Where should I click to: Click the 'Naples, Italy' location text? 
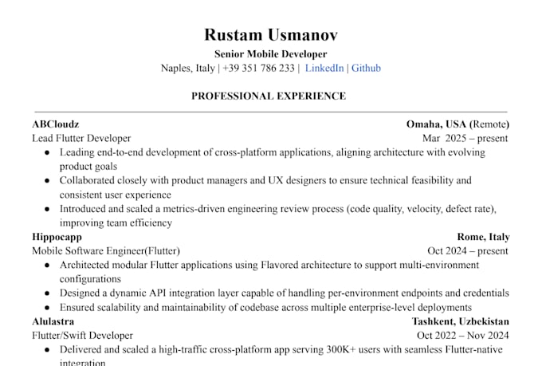point(187,68)
